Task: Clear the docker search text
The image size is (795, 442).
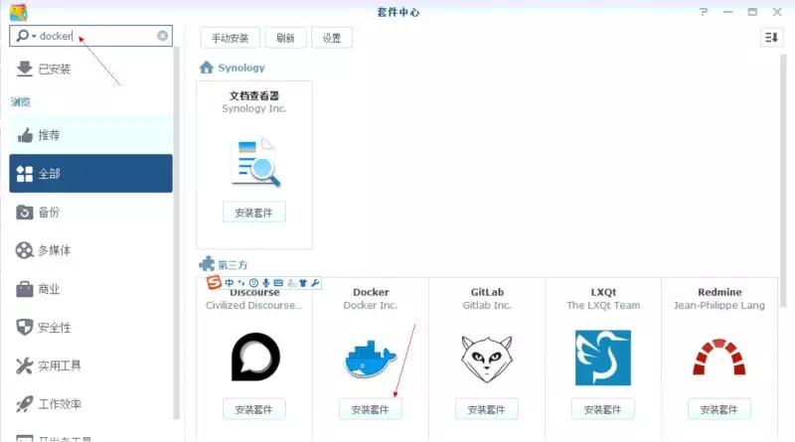Action: 162,36
